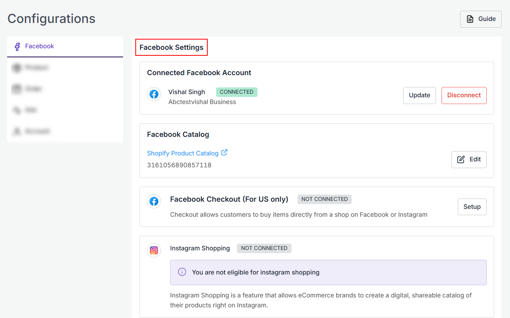Select the blurred Order tab in the sidebar
The width and height of the screenshot is (510, 318).
(x=33, y=89)
